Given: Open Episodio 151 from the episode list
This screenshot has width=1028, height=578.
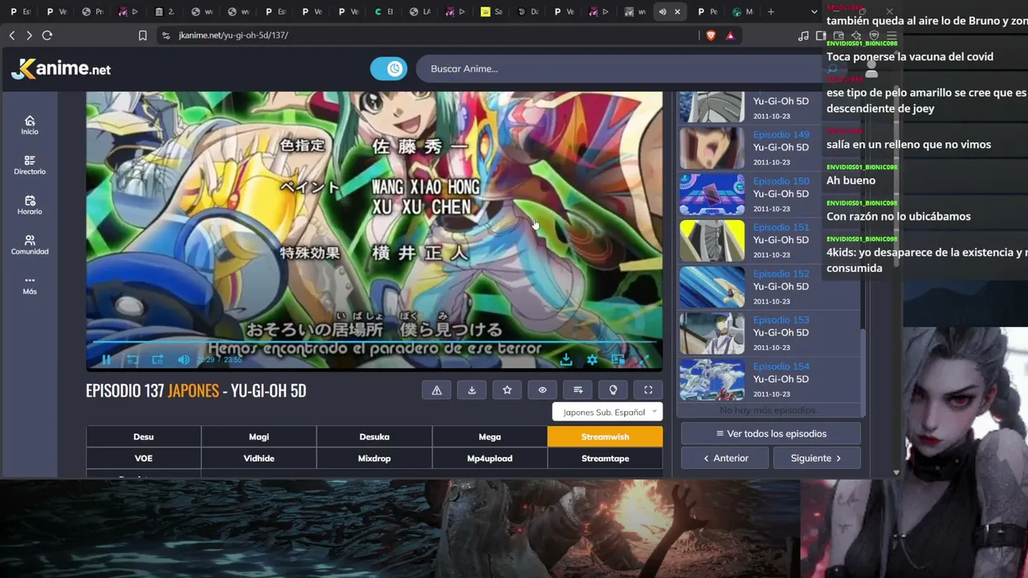Looking at the screenshot, I should pyautogui.click(x=781, y=227).
